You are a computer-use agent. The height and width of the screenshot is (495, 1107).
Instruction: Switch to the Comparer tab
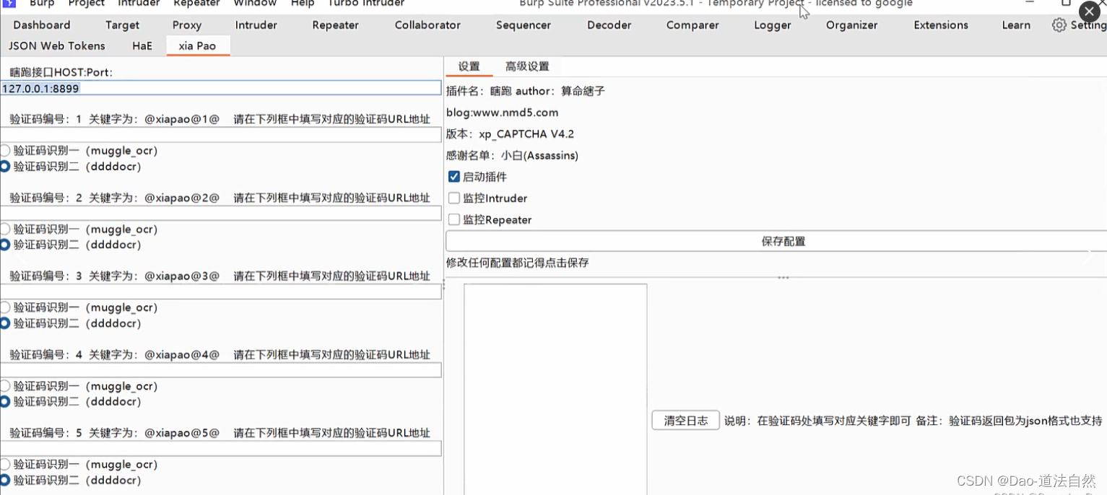pyautogui.click(x=693, y=25)
